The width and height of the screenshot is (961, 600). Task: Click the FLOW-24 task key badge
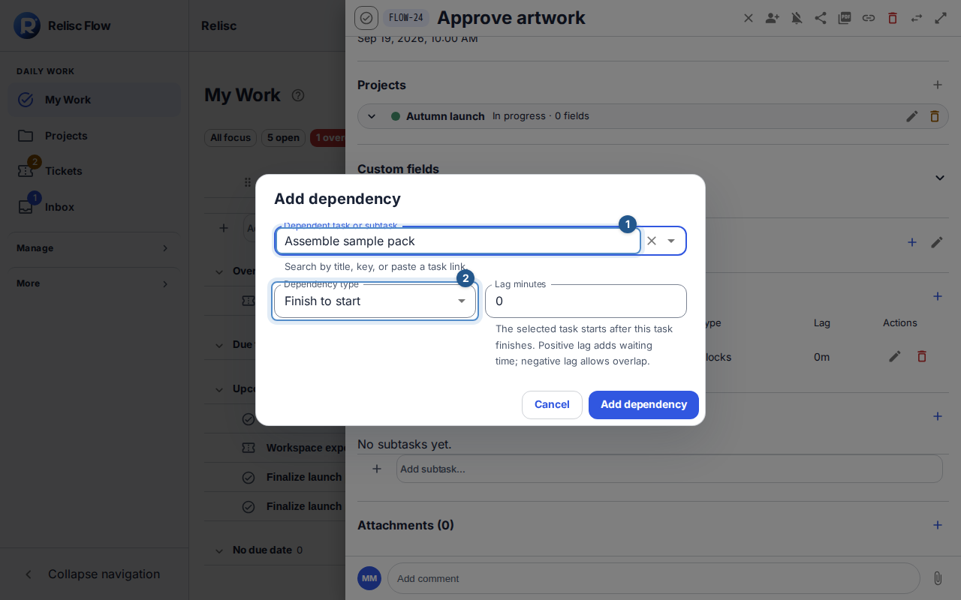[x=406, y=18]
